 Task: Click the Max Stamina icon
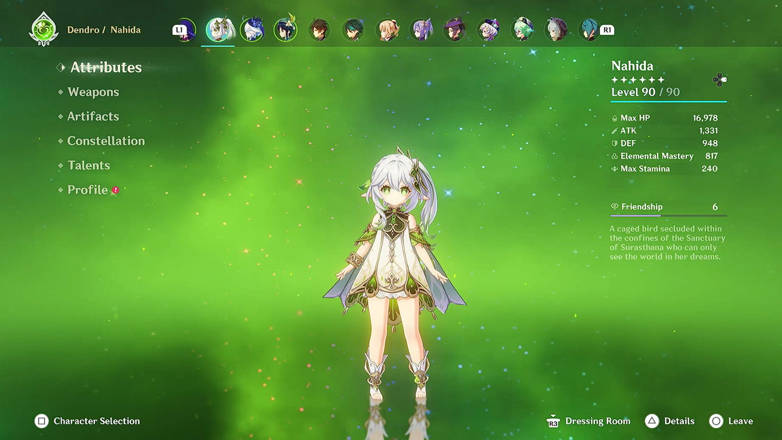coord(615,169)
